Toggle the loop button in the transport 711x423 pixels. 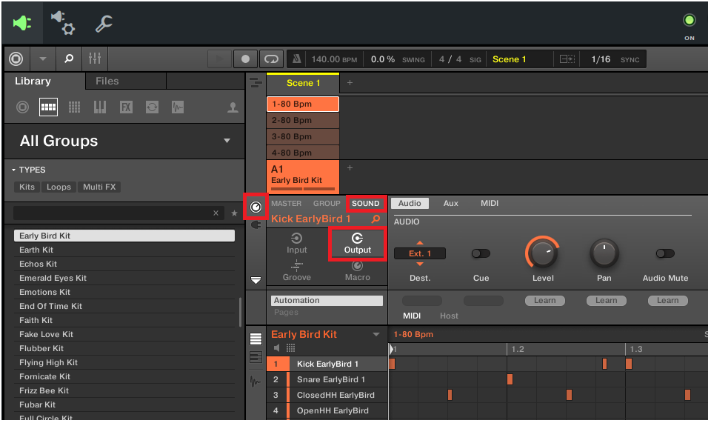pos(272,59)
